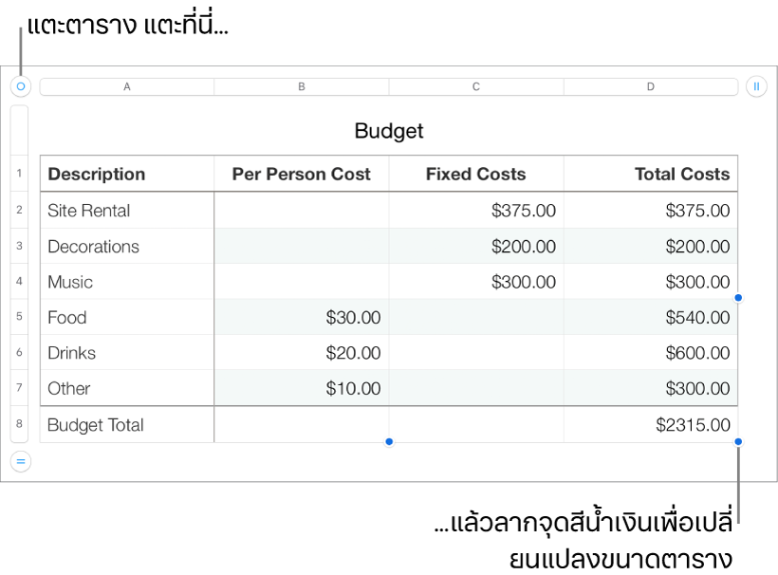The width and height of the screenshot is (778, 575).
Task: Click the right-edge table resize handle
Action: pyautogui.click(x=738, y=298)
